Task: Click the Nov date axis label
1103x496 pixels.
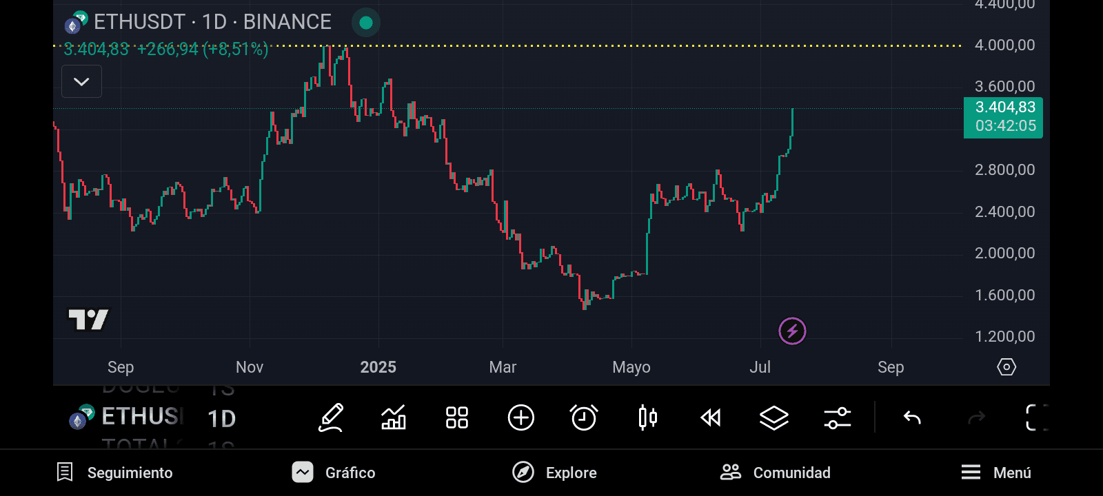Action: (x=250, y=367)
